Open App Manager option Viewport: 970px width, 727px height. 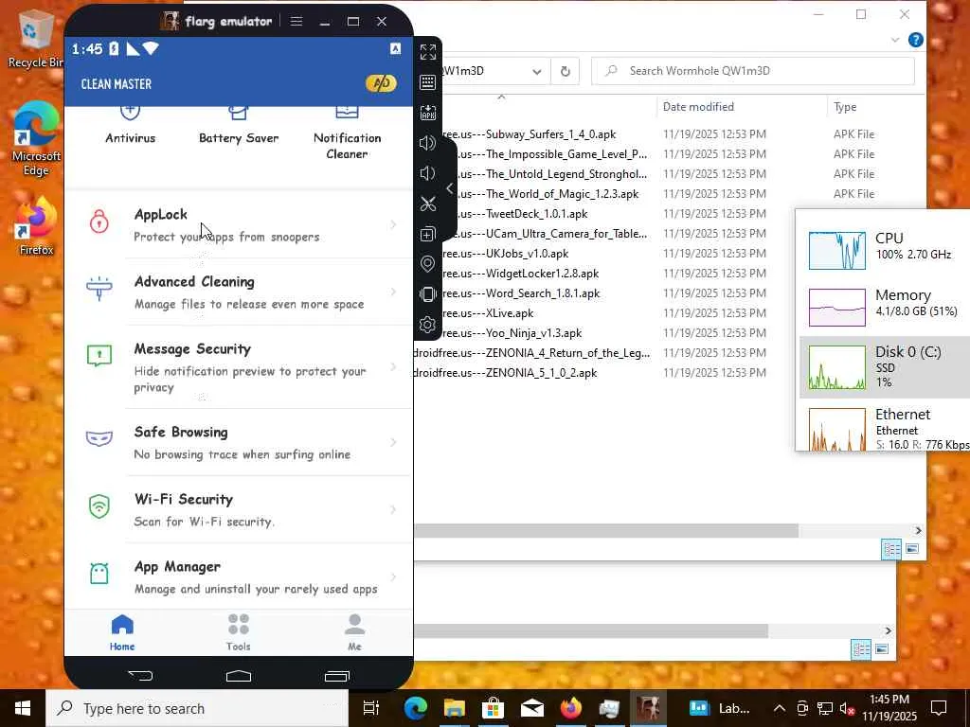[239, 576]
